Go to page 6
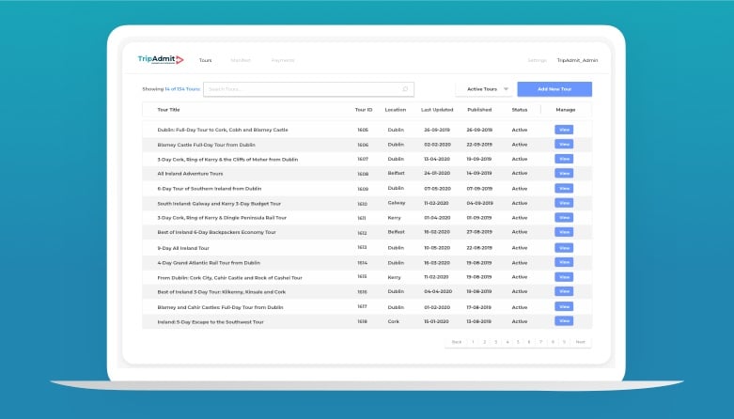This screenshot has height=419, width=734. [529, 342]
